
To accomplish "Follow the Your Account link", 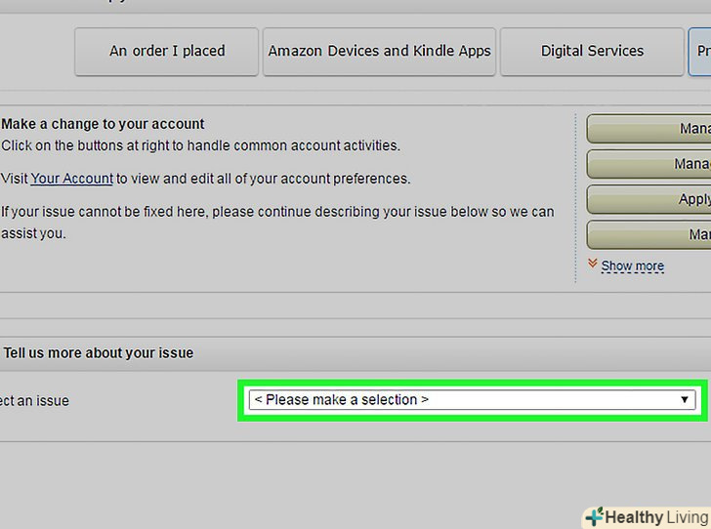I will [72, 179].
